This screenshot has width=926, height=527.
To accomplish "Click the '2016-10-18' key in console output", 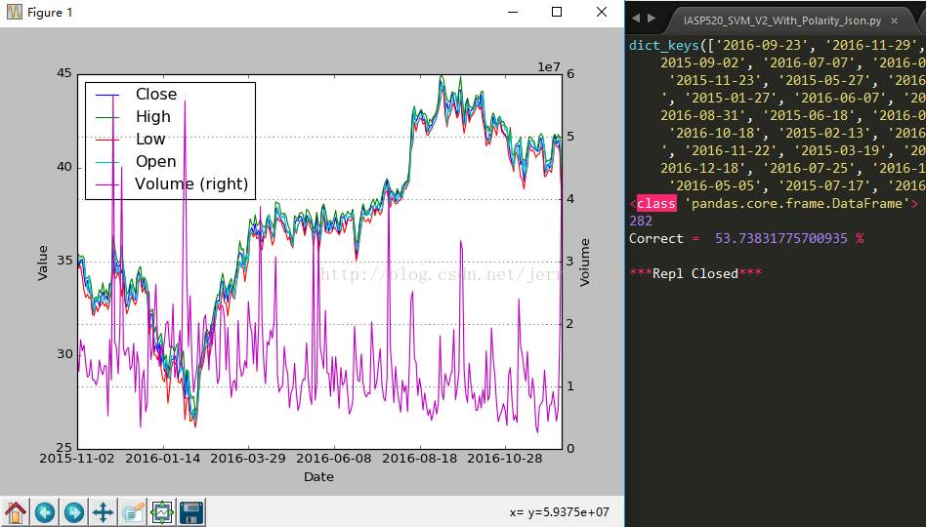I will [714, 133].
